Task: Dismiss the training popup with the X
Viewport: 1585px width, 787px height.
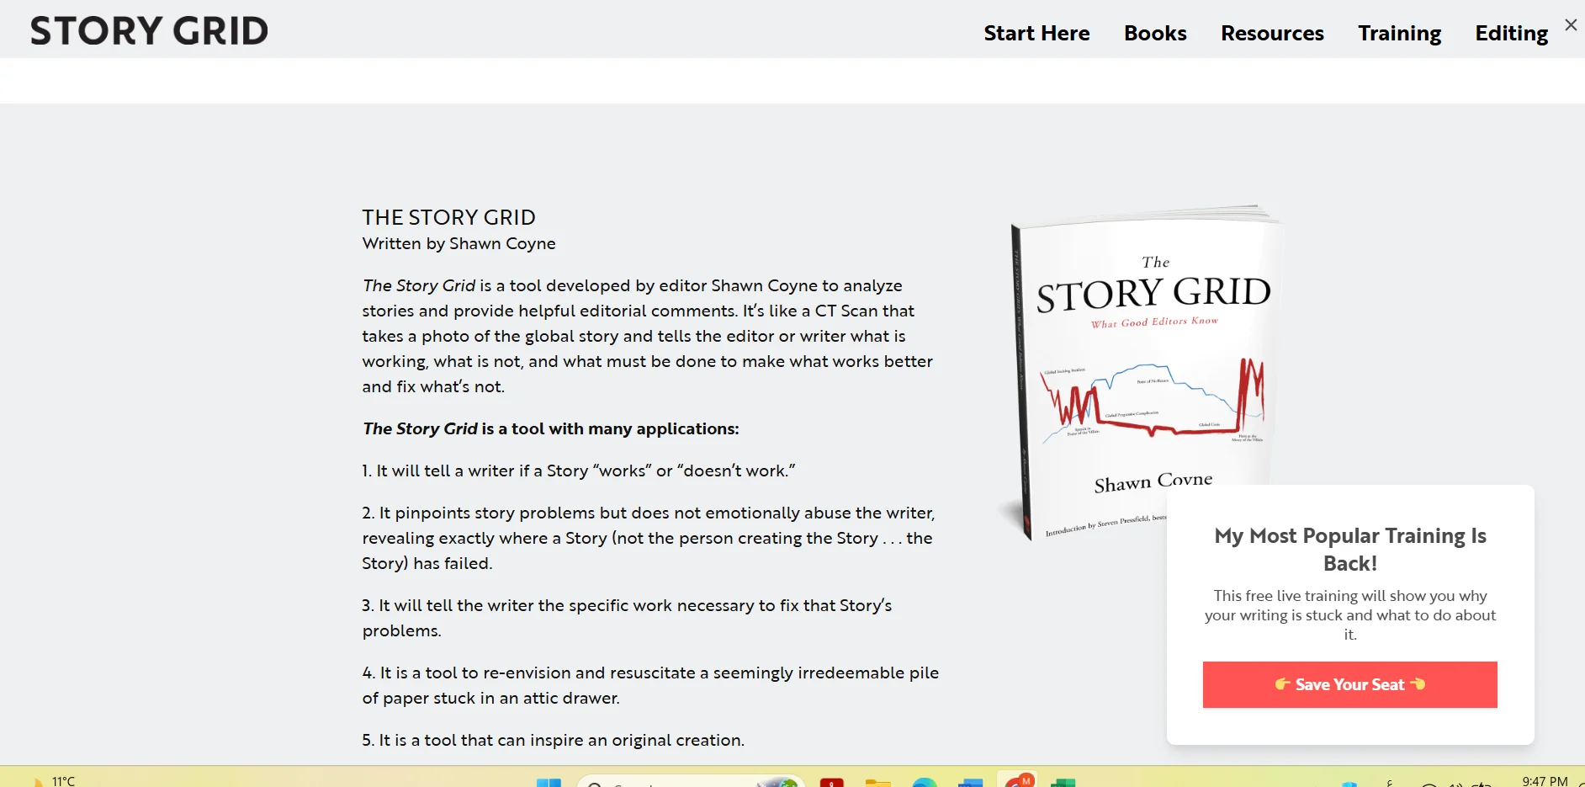Action: tap(1571, 24)
